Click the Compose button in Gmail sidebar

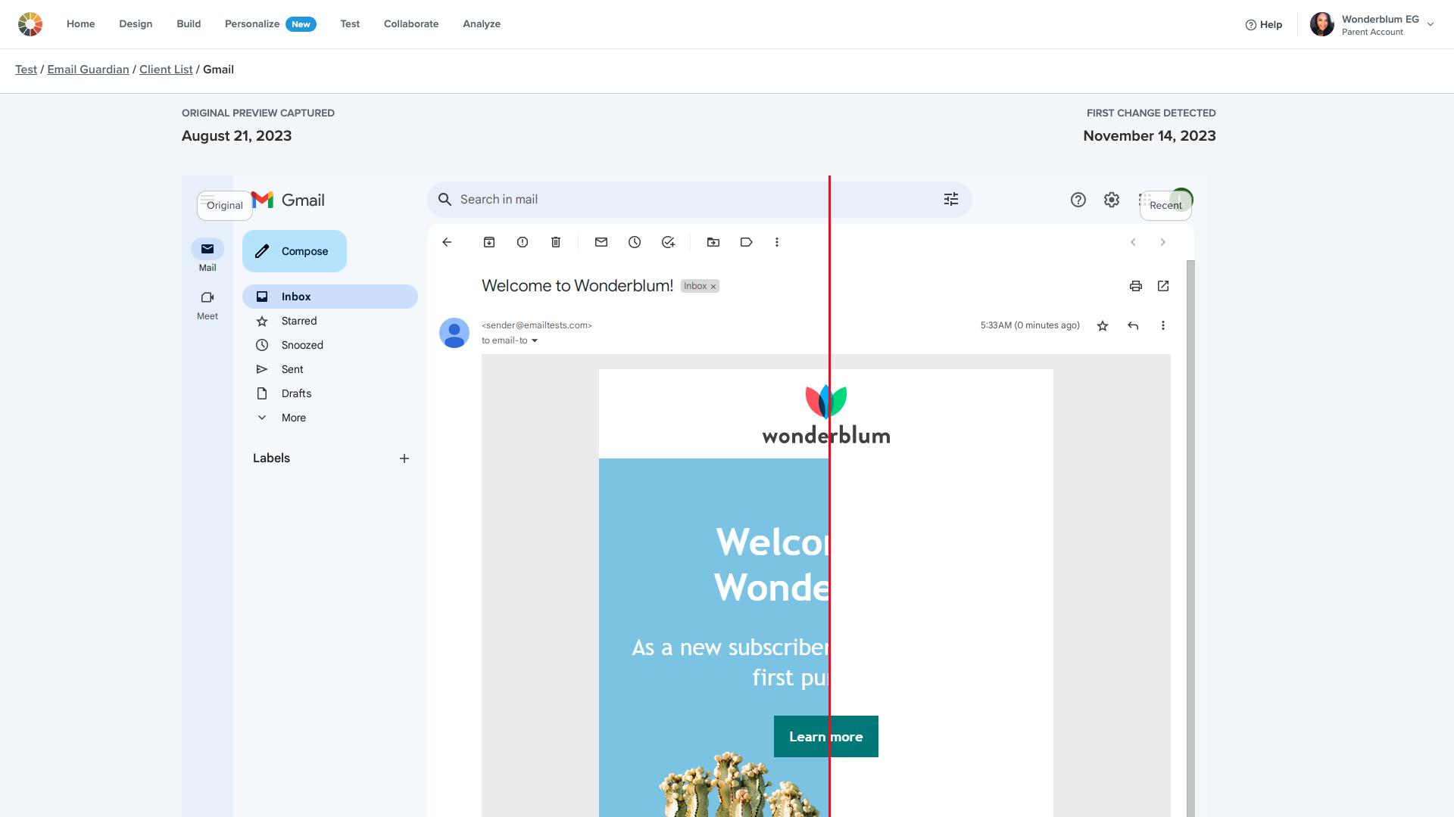[295, 251]
